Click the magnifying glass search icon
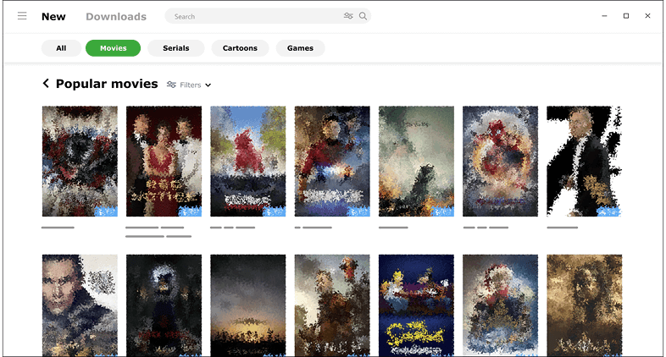 click(363, 16)
